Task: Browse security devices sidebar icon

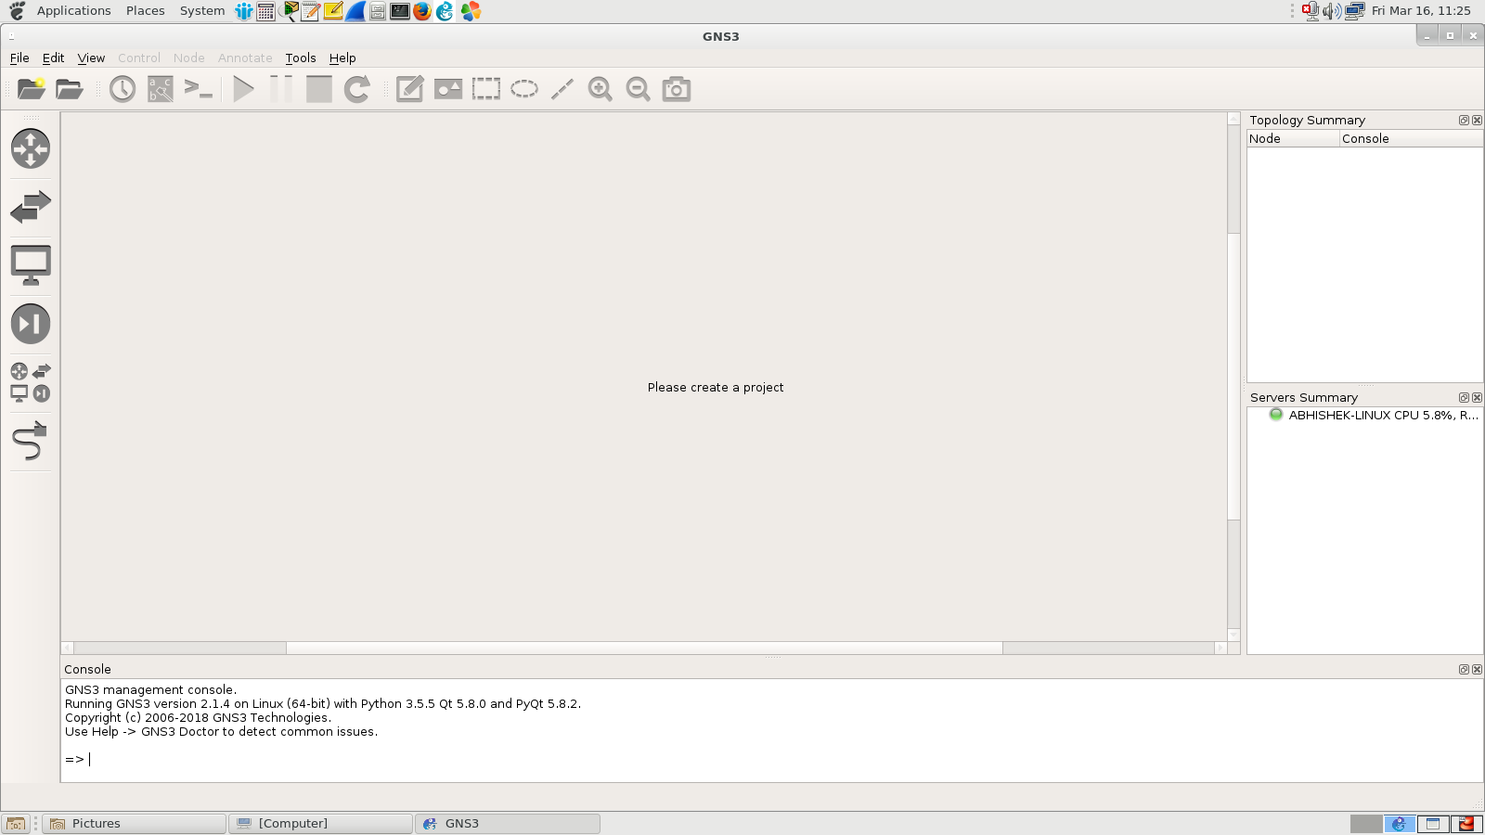Action: pos(31,324)
